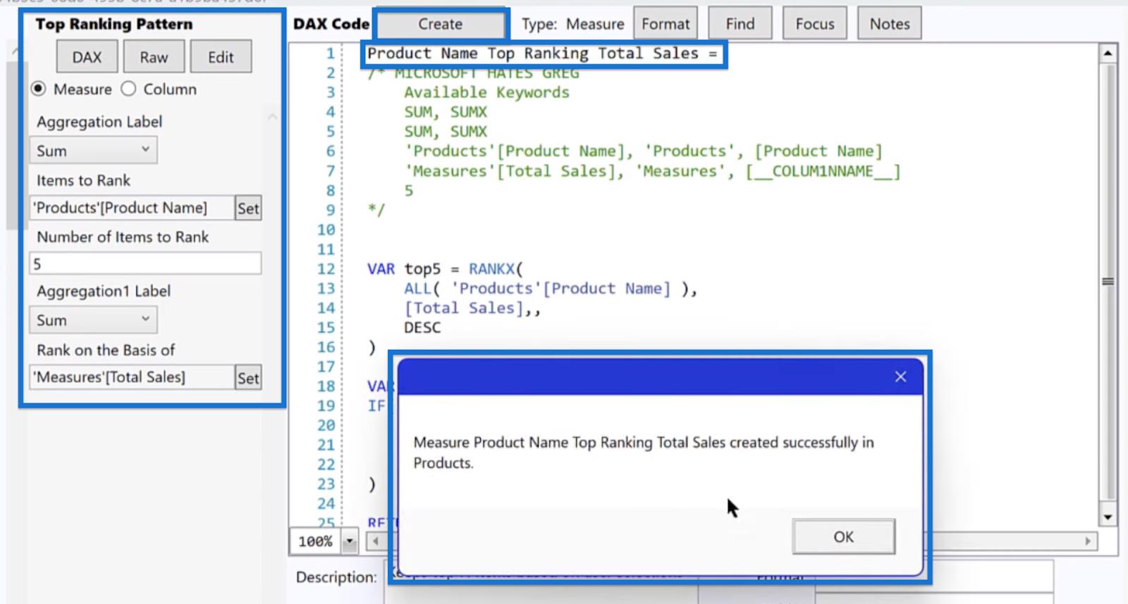Click the 'Type: Measure' label
1128x604 pixels.
[573, 24]
